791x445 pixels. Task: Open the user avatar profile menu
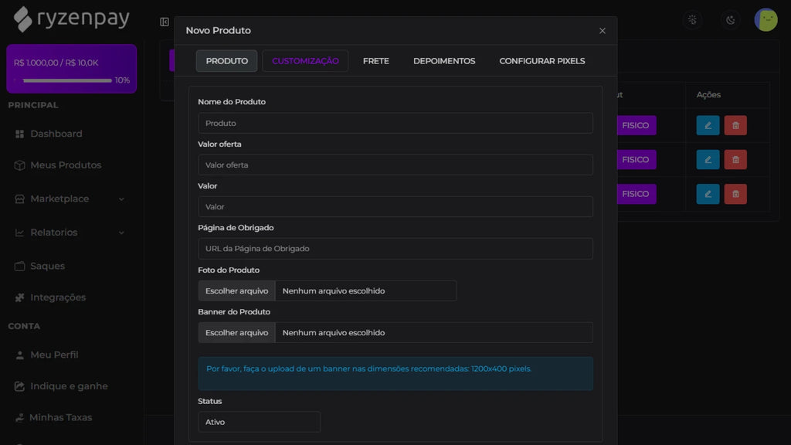[766, 20]
